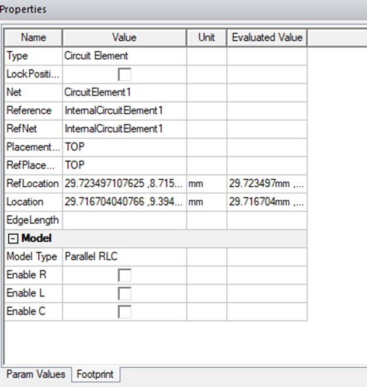
Task: Open the Placement TOP value field
Action: (x=124, y=147)
